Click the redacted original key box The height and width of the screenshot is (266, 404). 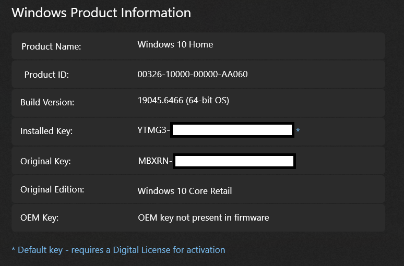click(234, 161)
